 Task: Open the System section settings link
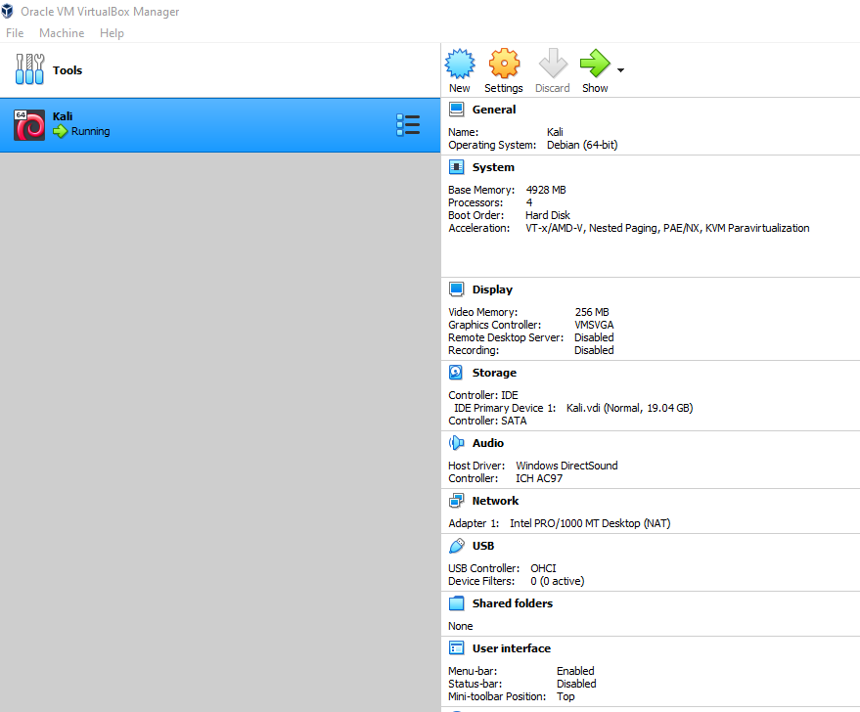click(x=492, y=167)
